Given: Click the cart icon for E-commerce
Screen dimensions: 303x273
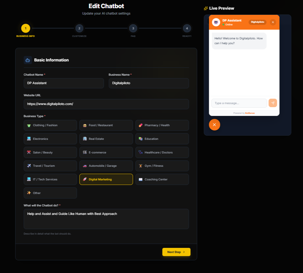Looking at the screenshot, I should pyautogui.click(x=85, y=152).
